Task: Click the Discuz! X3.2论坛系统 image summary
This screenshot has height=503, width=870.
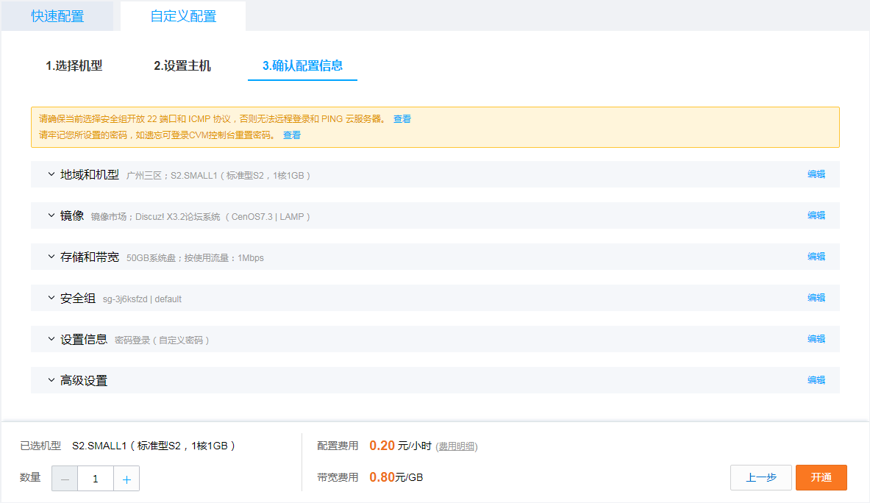Action: pyautogui.click(x=200, y=217)
